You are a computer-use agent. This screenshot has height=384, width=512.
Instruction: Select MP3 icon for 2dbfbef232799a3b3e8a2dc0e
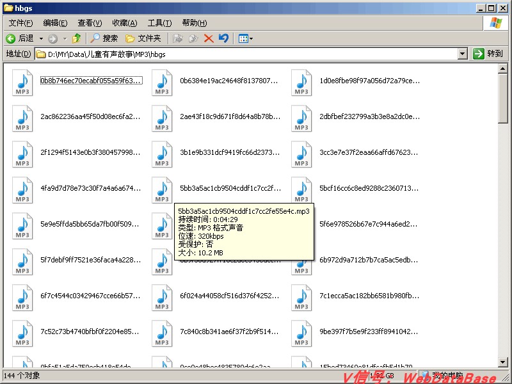click(301, 118)
